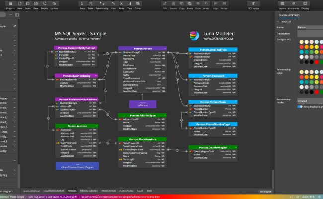This screenshot has height=199, width=323.
Task: Create a New project
Action: click(x=20, y=5)
